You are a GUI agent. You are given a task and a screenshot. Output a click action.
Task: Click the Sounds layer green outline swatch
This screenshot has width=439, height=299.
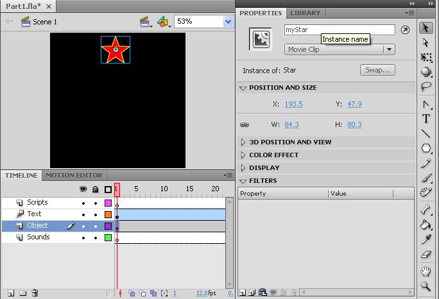pos(108,237)
